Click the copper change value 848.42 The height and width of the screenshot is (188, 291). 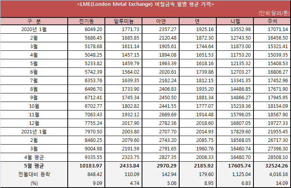95,174
